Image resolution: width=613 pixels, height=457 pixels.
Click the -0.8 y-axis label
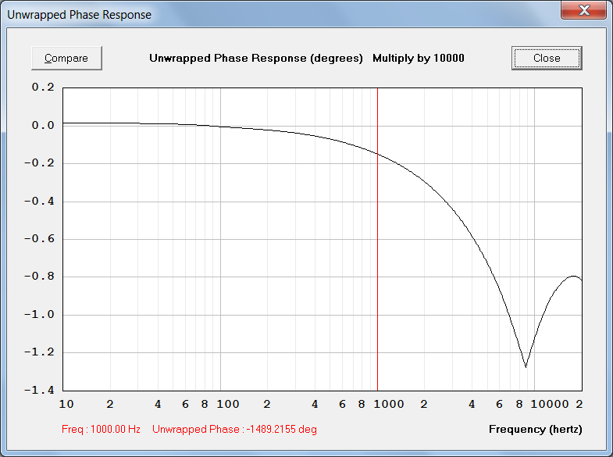[39, 277]
